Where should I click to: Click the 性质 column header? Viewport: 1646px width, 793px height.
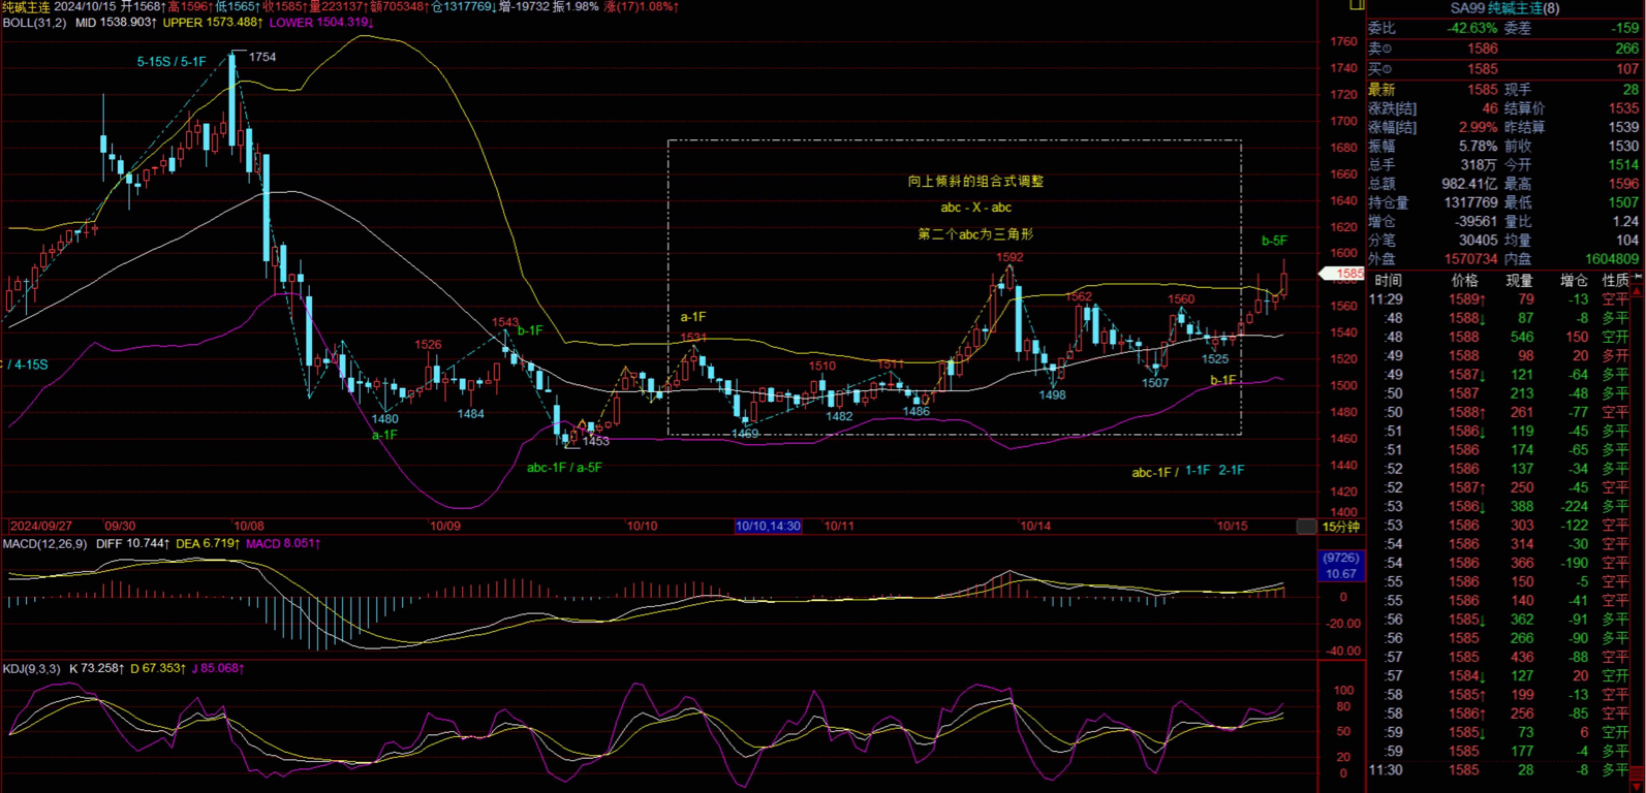pyautogui.click(x=1616, y=280)
